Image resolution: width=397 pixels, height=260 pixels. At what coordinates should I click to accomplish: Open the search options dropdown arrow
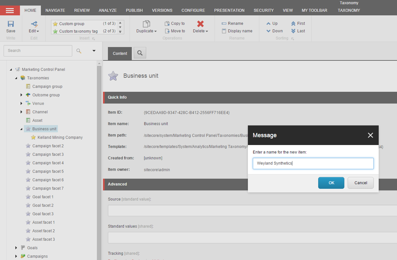pyautogui.click(x=94, y=51)
